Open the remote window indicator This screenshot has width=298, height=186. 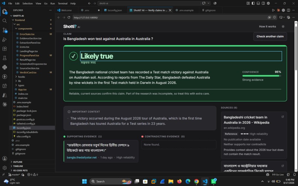coord(3,175)
